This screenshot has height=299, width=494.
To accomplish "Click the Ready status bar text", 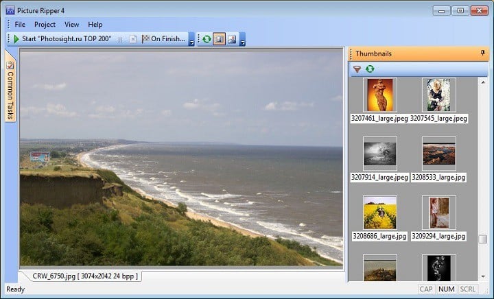I will (x=15, y=289).
